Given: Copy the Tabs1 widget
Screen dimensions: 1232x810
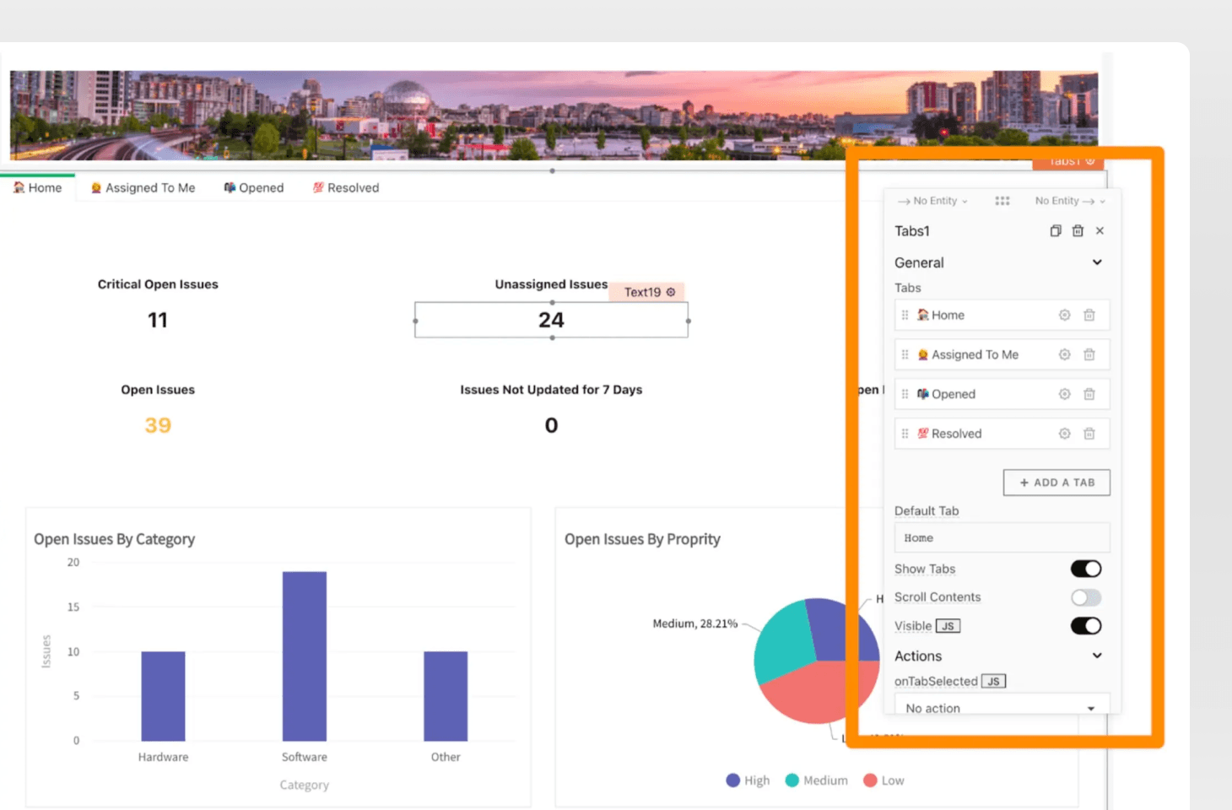Looking at the screenshot, I should coord(1055,231).
